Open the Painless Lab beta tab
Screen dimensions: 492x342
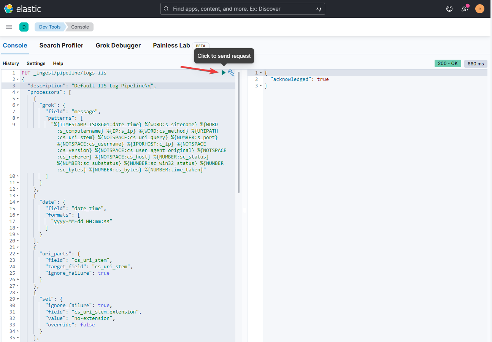(x=171, y=45)
